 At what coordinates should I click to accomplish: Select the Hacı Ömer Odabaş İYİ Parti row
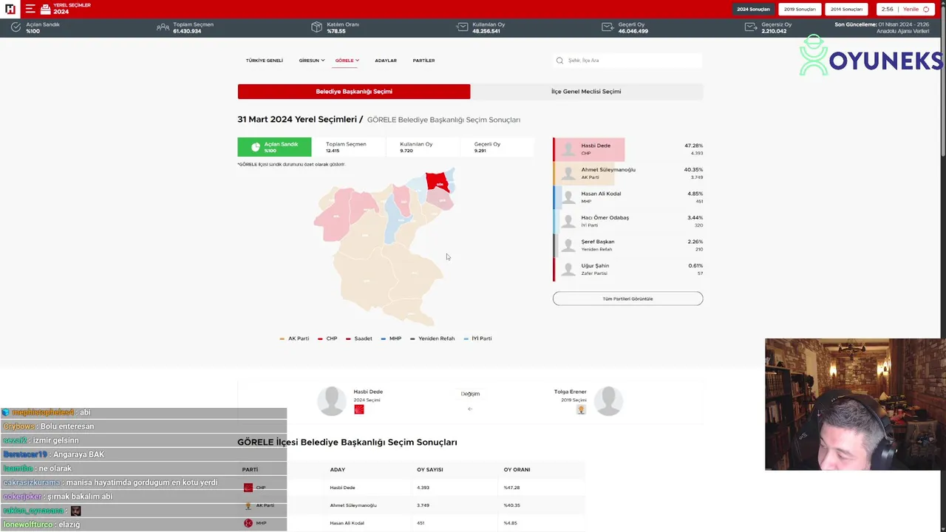click(628, 222)
